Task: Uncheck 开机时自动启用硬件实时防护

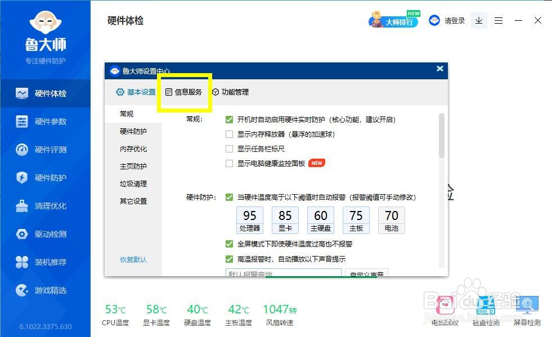Action: 229,120
